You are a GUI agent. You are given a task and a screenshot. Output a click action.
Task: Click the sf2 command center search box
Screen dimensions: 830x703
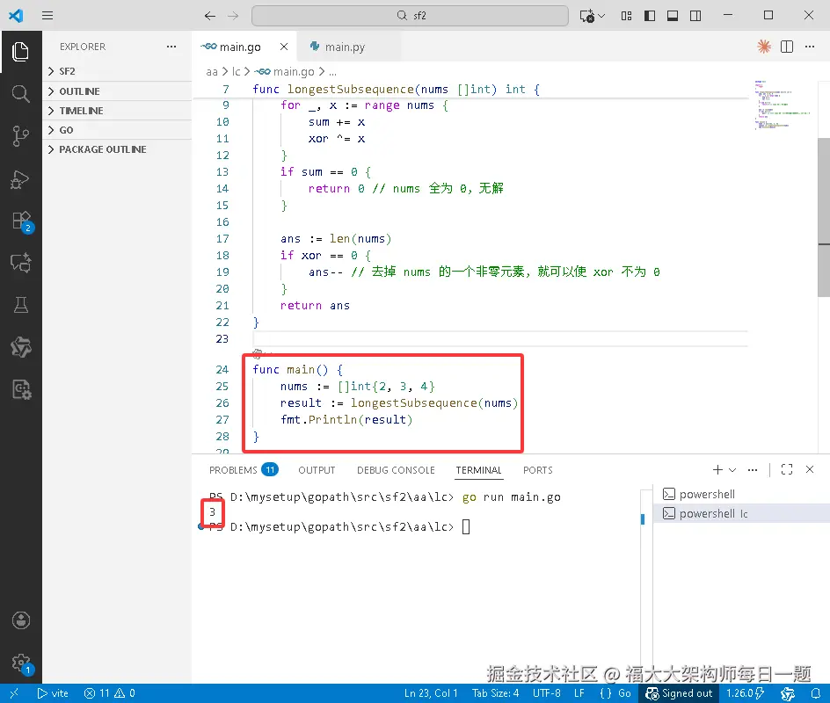point(410,16)
